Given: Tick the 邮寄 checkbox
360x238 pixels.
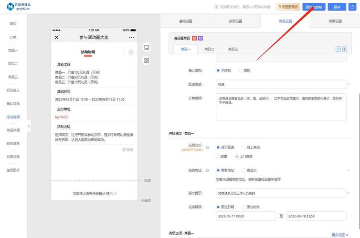Looking at the screenshot, I should (218, 156).
